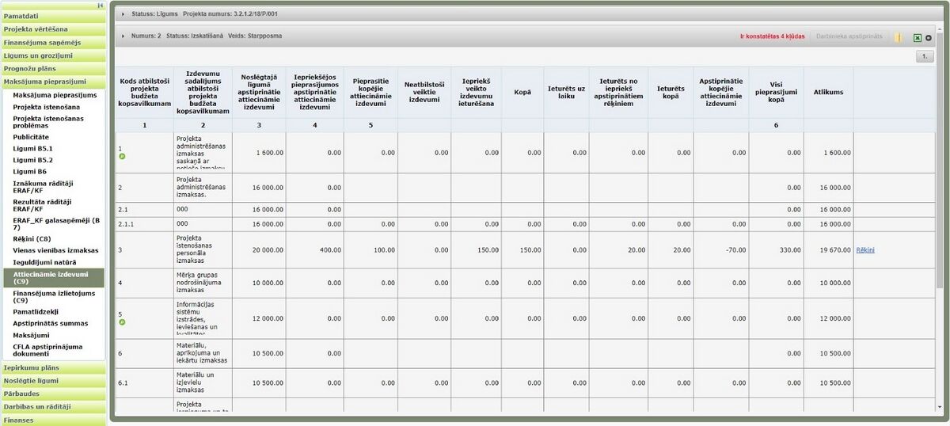The height and width of the screenshot is (426, 950).
Task: Export table to Excel icon
Action: tap(918, 37)
